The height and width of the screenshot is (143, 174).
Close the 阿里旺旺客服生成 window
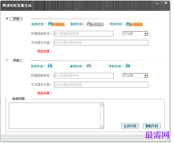[x=166, y=3]
